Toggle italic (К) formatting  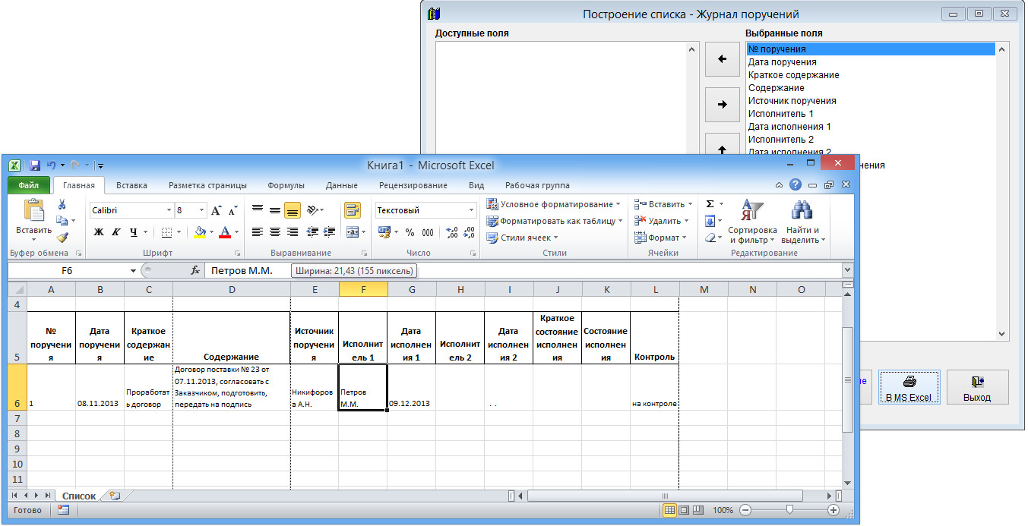coord(116,232)
